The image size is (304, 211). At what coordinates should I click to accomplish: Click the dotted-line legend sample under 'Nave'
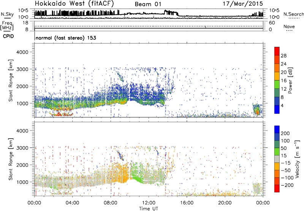pos(289,30)
